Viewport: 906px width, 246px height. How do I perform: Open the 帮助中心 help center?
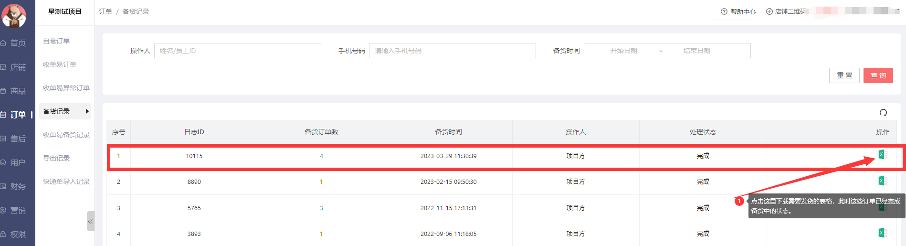pyautogui.click(x=738, y=11)
